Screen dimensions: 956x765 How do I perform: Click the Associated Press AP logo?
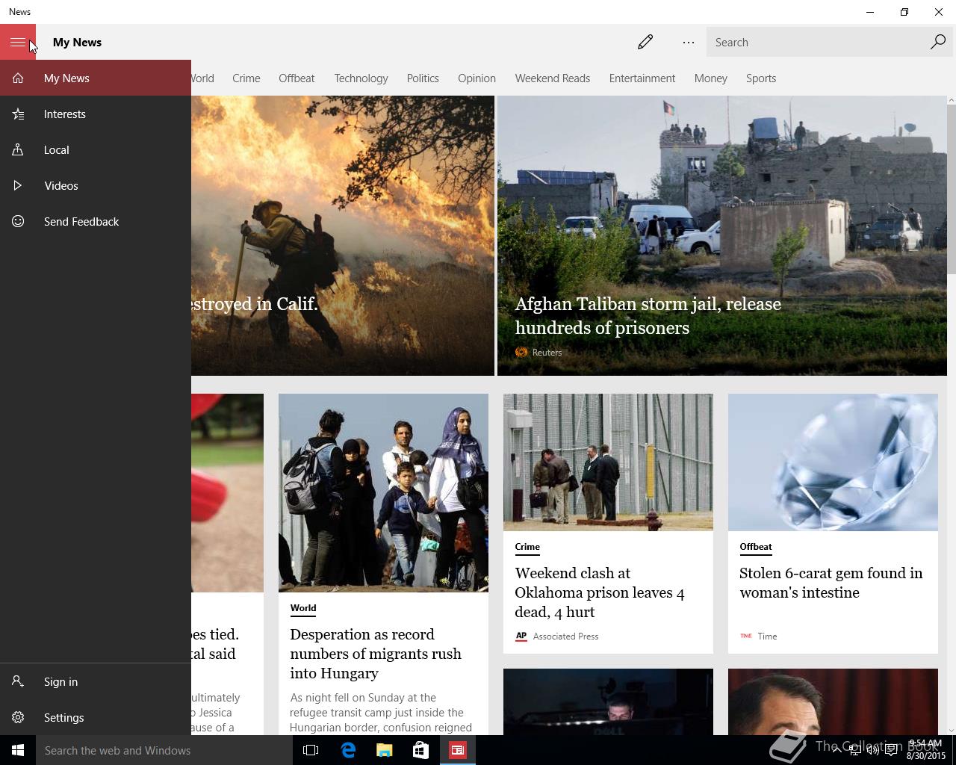pyautogui.click(x=521, y=636)
